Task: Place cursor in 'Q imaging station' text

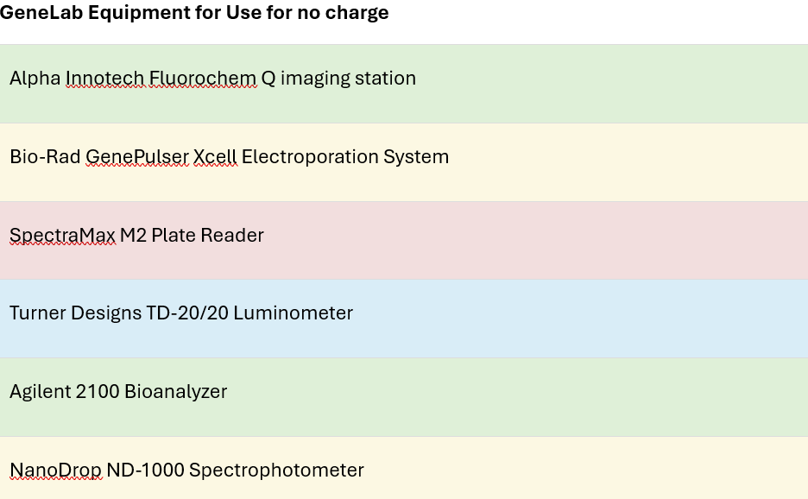Action: click(x=338, y=79)
